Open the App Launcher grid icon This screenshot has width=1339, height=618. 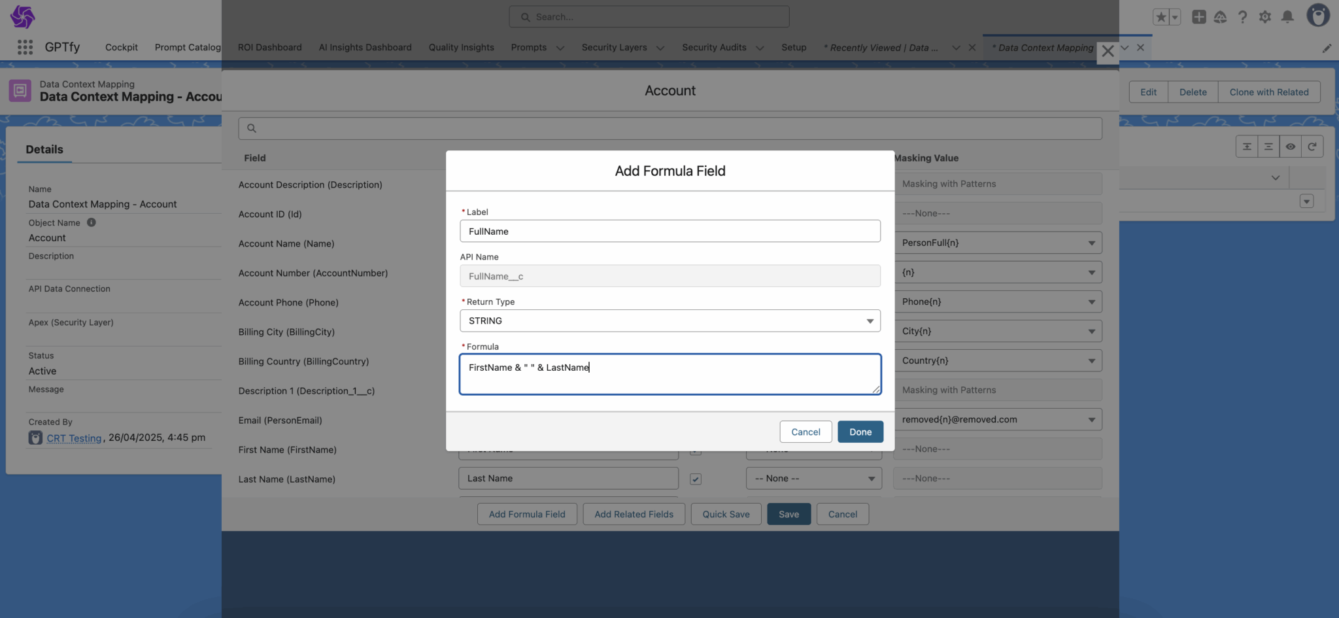25,47
